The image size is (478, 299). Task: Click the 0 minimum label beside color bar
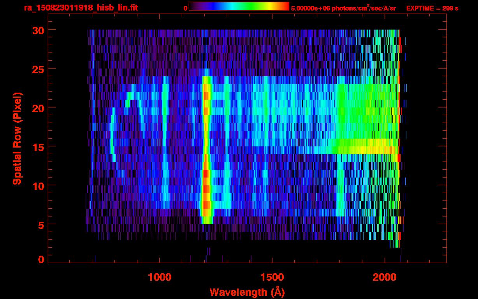186,8
